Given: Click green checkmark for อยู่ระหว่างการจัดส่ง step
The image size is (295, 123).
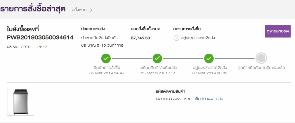Looking at the screenshot, I should 209,58.
